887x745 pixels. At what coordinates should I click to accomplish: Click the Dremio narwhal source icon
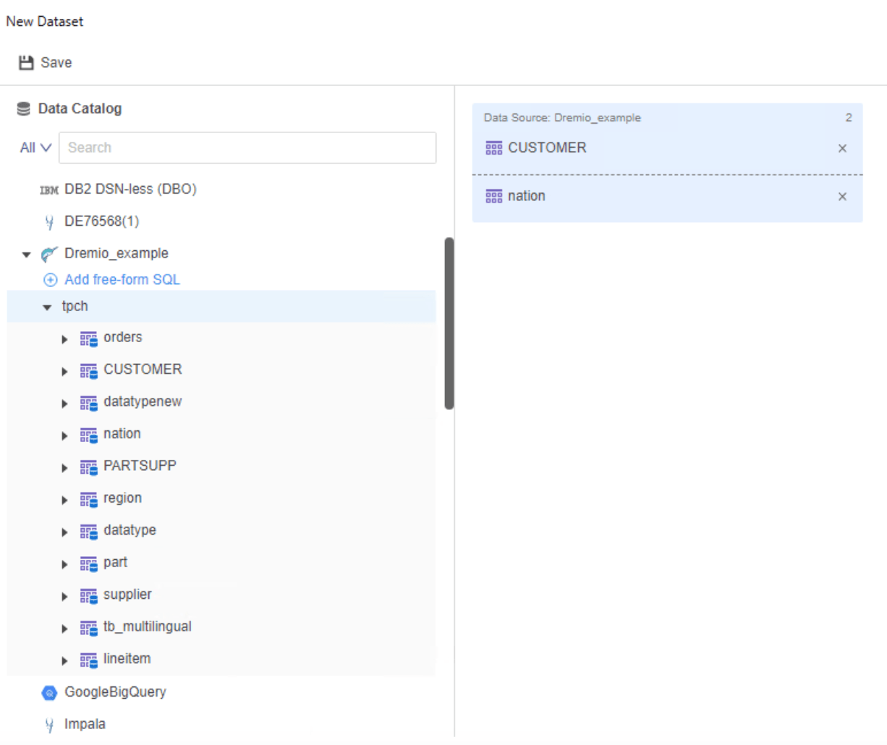pos(49,254)
